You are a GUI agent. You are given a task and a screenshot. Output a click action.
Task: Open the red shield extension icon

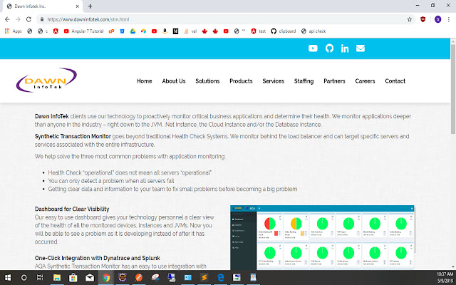coord(423,19)
